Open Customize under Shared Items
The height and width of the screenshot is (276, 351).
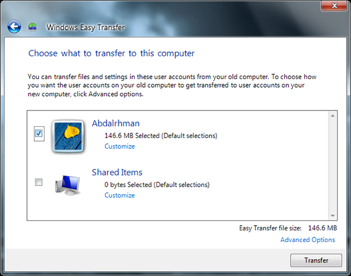click(x=119, y=195)
